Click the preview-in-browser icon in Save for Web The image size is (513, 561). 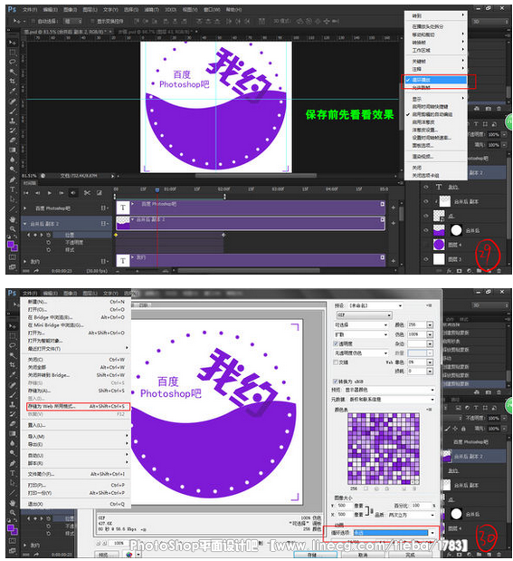(129, 554)
